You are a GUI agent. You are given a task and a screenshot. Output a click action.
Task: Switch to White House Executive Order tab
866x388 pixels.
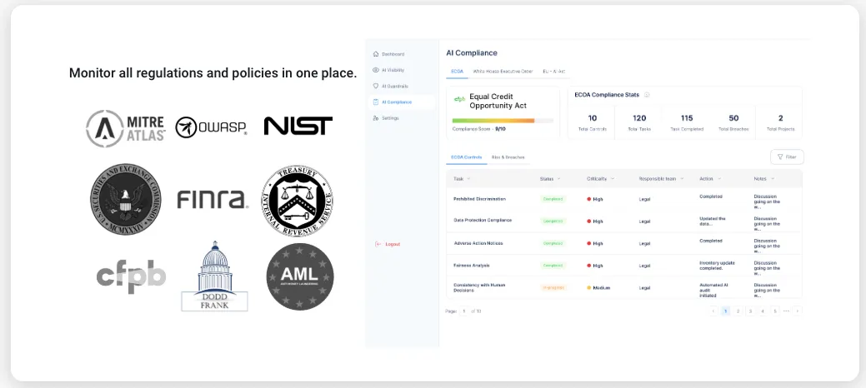(503, 72)
